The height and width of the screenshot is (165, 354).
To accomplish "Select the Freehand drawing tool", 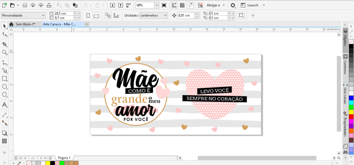I will [x=4, y=62].
